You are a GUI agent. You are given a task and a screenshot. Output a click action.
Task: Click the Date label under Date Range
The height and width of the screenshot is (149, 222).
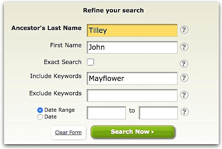point(50,117)
